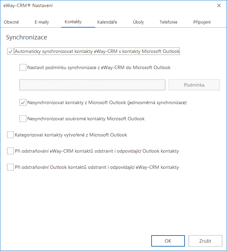Switch to the Telefonie tab
Image resolution: width=227 pixels, height=251 pixels.
tap(168, 22)
